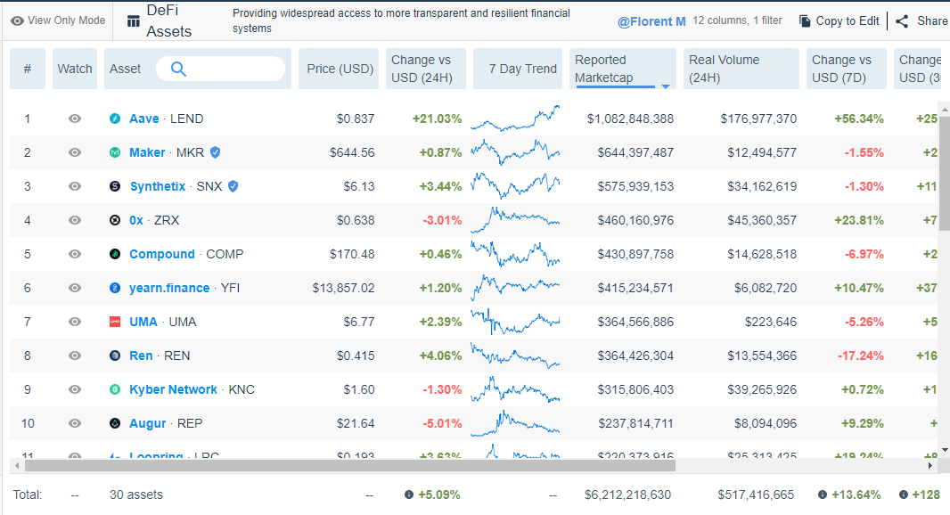Click the 0x coin logo
Screen dimensions: 950x515
(115, 221)
